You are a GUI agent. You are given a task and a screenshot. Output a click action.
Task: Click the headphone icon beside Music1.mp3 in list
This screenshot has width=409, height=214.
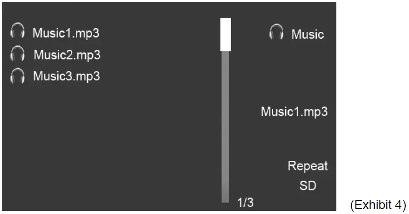(17, 32)
